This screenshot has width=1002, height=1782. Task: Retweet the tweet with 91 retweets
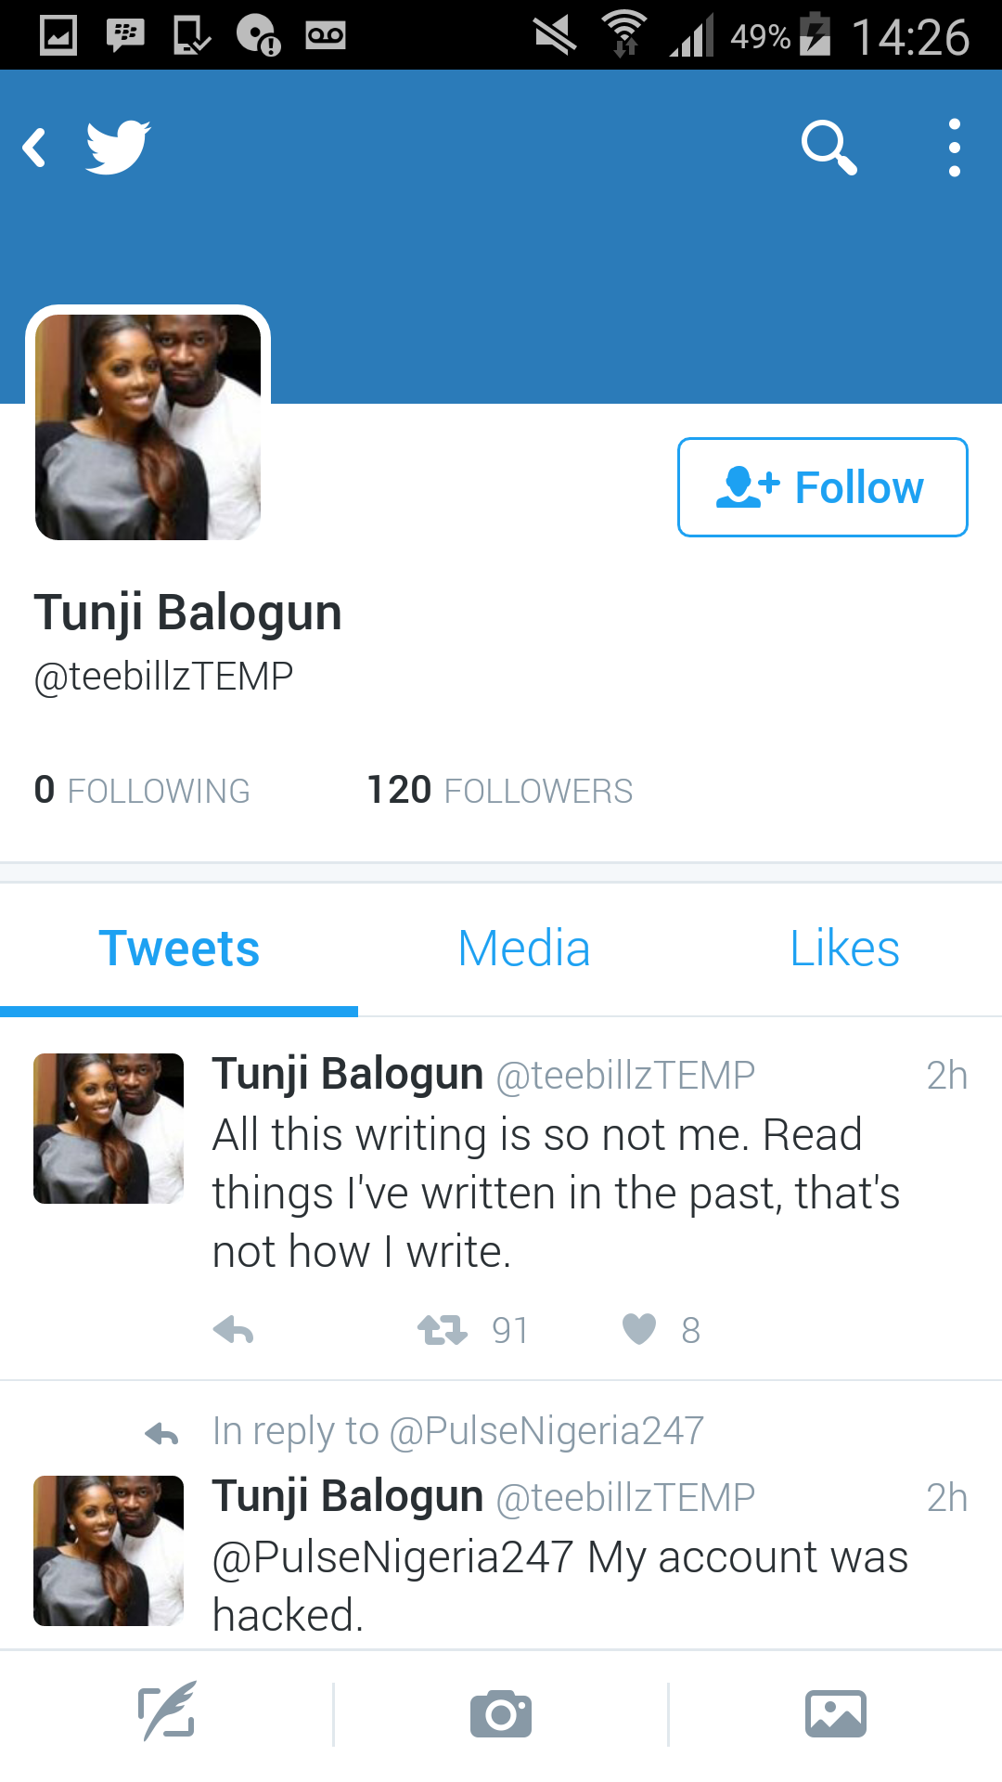tap(443, 1331)
